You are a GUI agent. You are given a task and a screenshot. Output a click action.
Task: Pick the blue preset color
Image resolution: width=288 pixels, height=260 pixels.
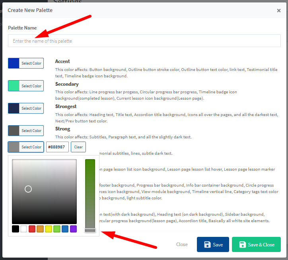65,229
